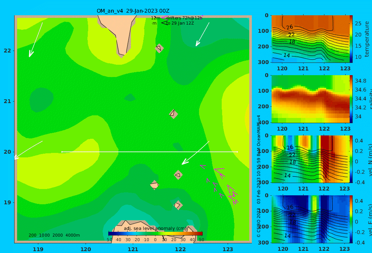Viewport: 372px width, 253px height.
Task: Click the 10 tick on temperature colorbar
Action: (x=358, y=57)
